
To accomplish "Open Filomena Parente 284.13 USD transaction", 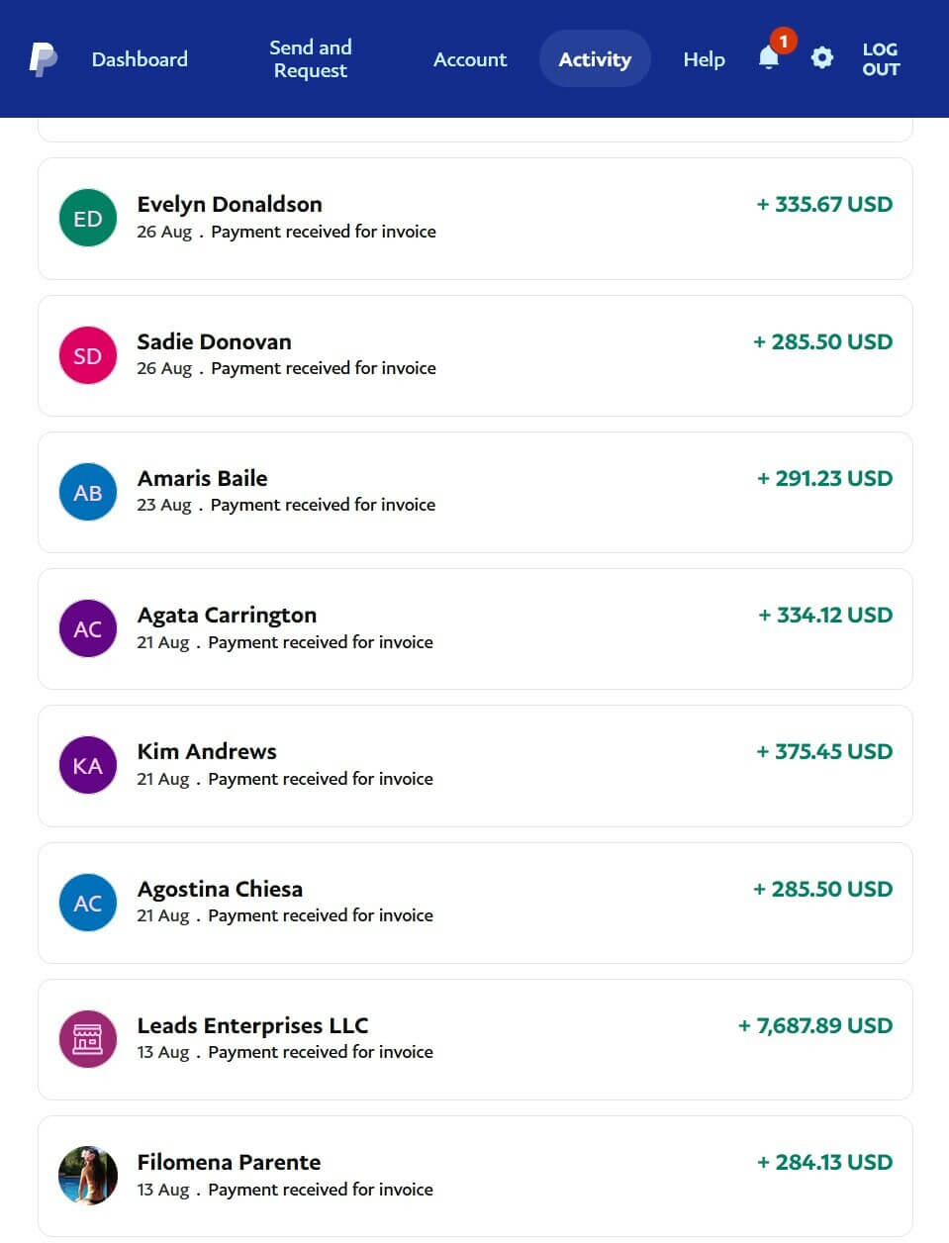I will coord(475,1176).
